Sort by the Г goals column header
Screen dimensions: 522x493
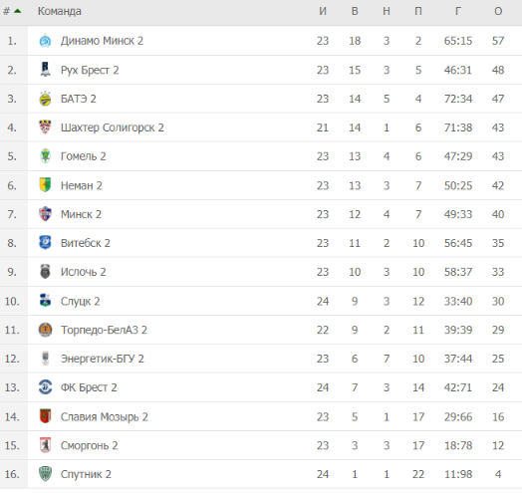[458, 11]
